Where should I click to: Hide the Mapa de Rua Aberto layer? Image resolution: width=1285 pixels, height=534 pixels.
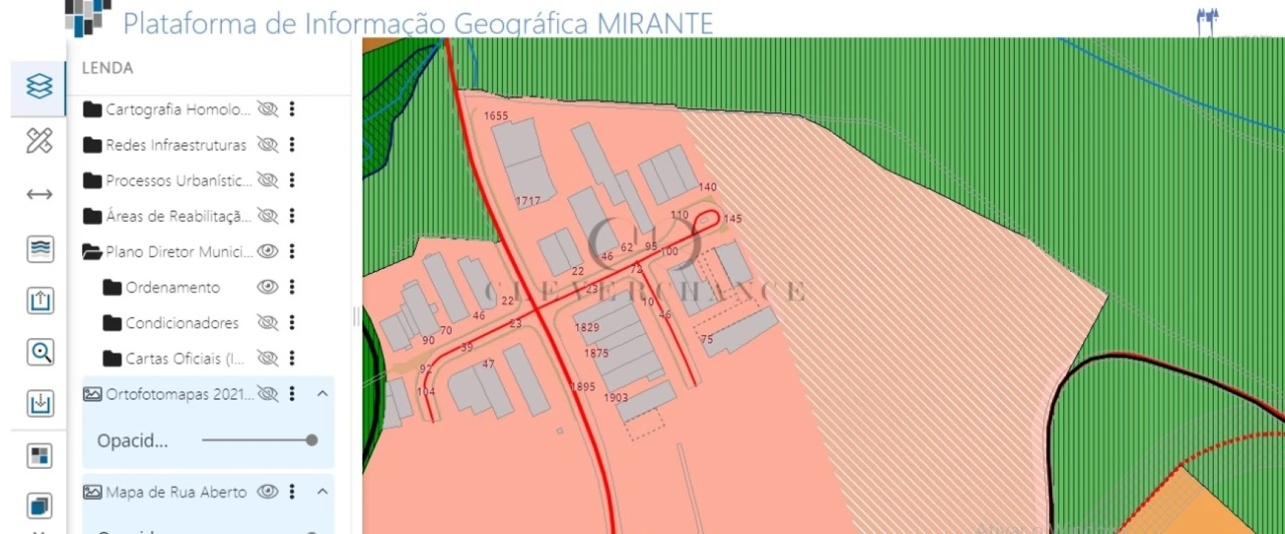tap(268, 491)
